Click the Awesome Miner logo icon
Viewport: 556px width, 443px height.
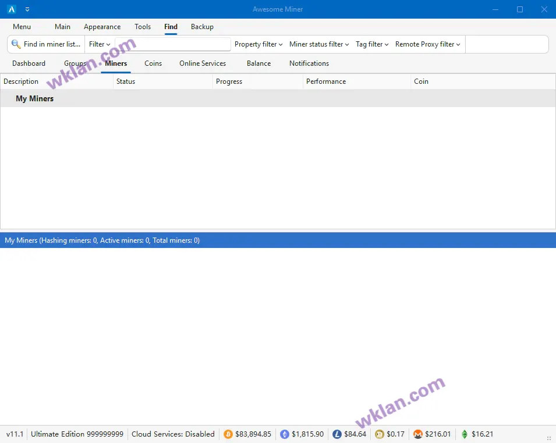[x=11, y=9]
